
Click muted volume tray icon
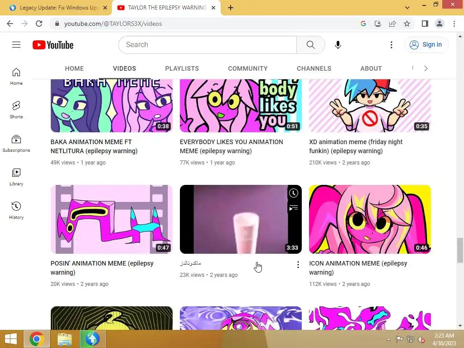click(421, 339)
